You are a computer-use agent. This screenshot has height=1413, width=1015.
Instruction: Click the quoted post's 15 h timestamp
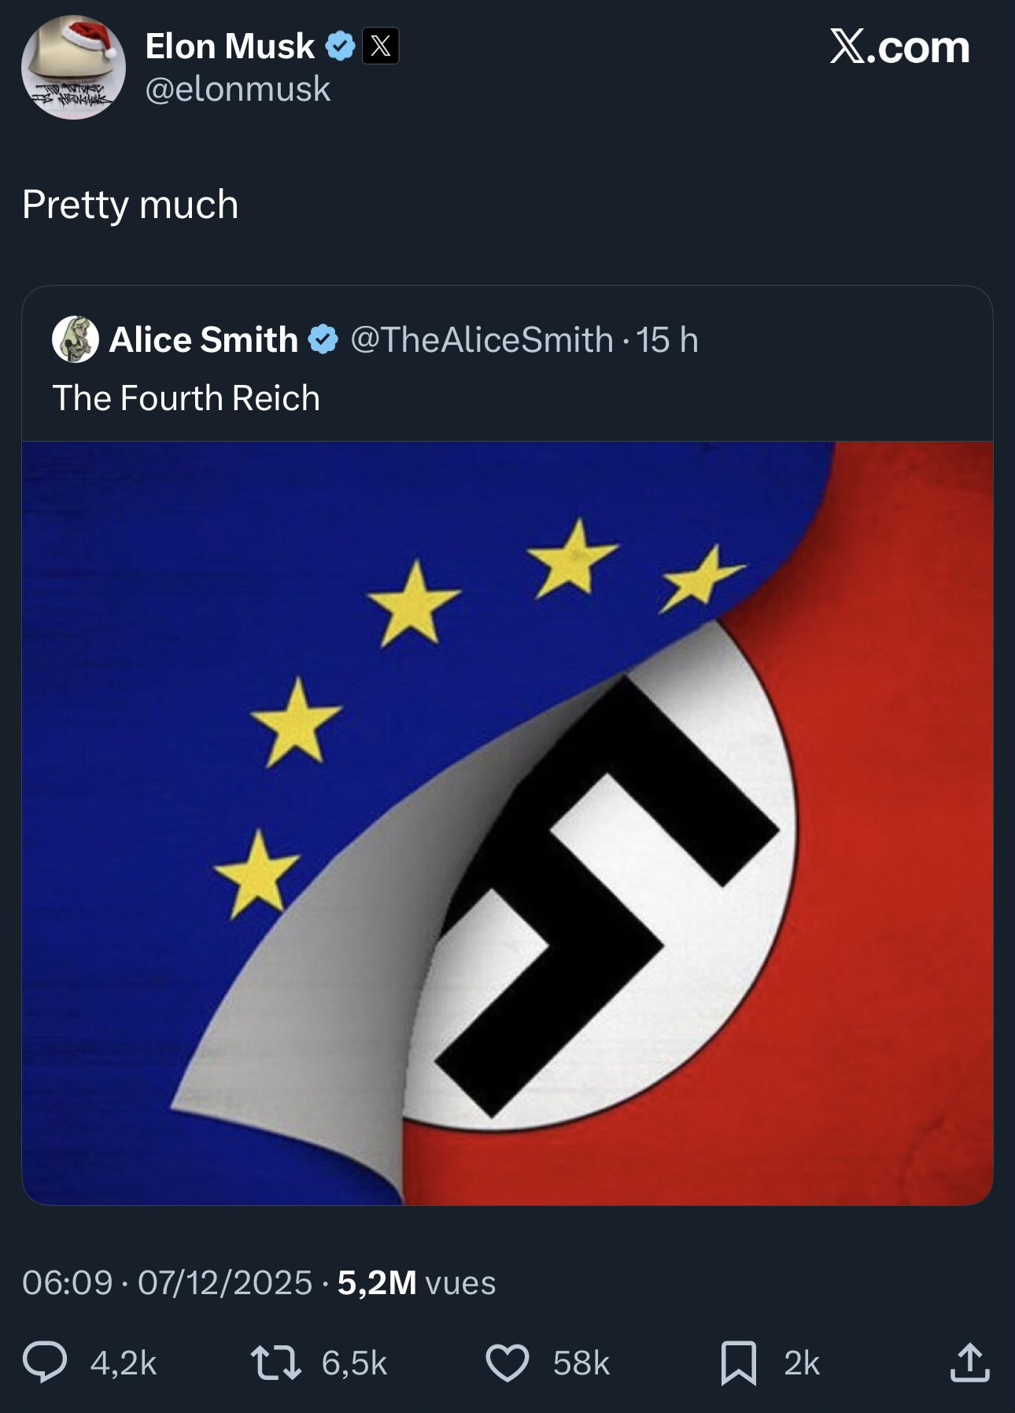pos(667,340)
